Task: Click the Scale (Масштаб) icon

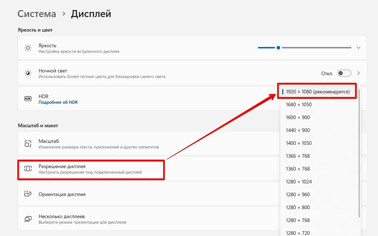Action: click(x=28, y=144)
